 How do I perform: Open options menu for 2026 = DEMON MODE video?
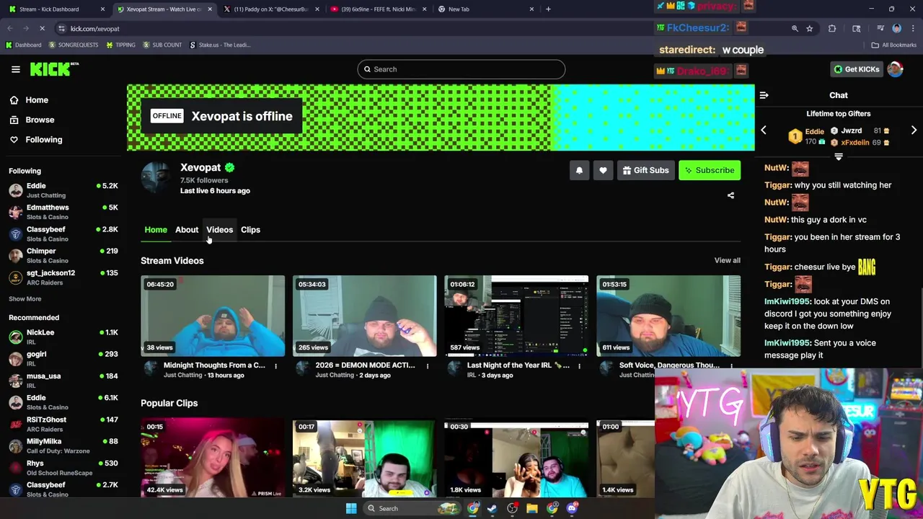[427, 366]
